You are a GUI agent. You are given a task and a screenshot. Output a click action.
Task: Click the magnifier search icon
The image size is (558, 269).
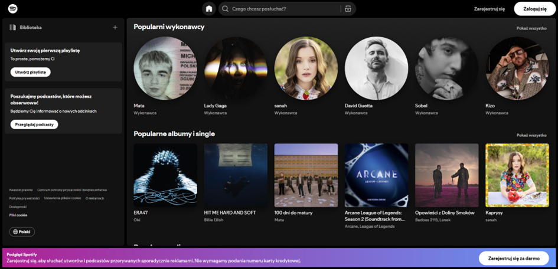coord(225,9)
